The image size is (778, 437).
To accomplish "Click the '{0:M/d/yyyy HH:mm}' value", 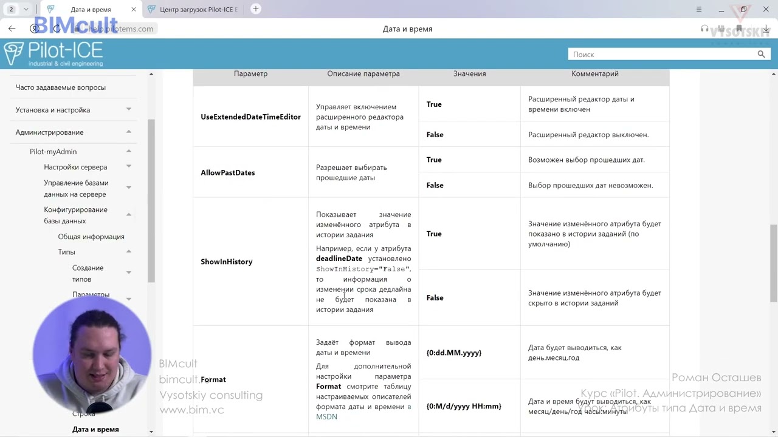I will coord(464,406).
